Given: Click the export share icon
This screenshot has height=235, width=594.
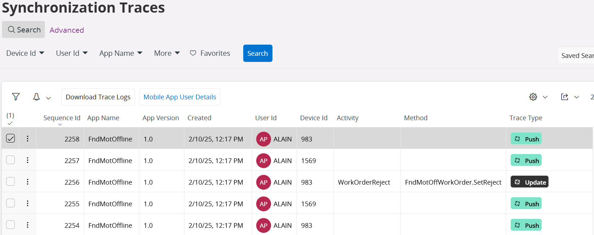Looking at the screenshot, I should (564, 97).
